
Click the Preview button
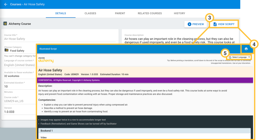coord(196,24)
